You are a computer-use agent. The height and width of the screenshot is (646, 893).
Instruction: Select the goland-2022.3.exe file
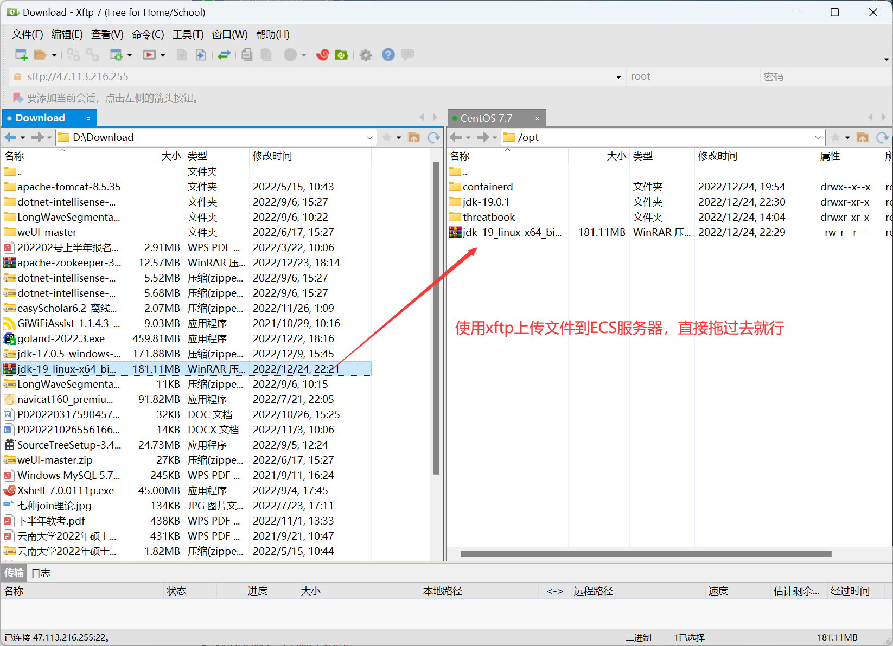[x=187, y=338]
